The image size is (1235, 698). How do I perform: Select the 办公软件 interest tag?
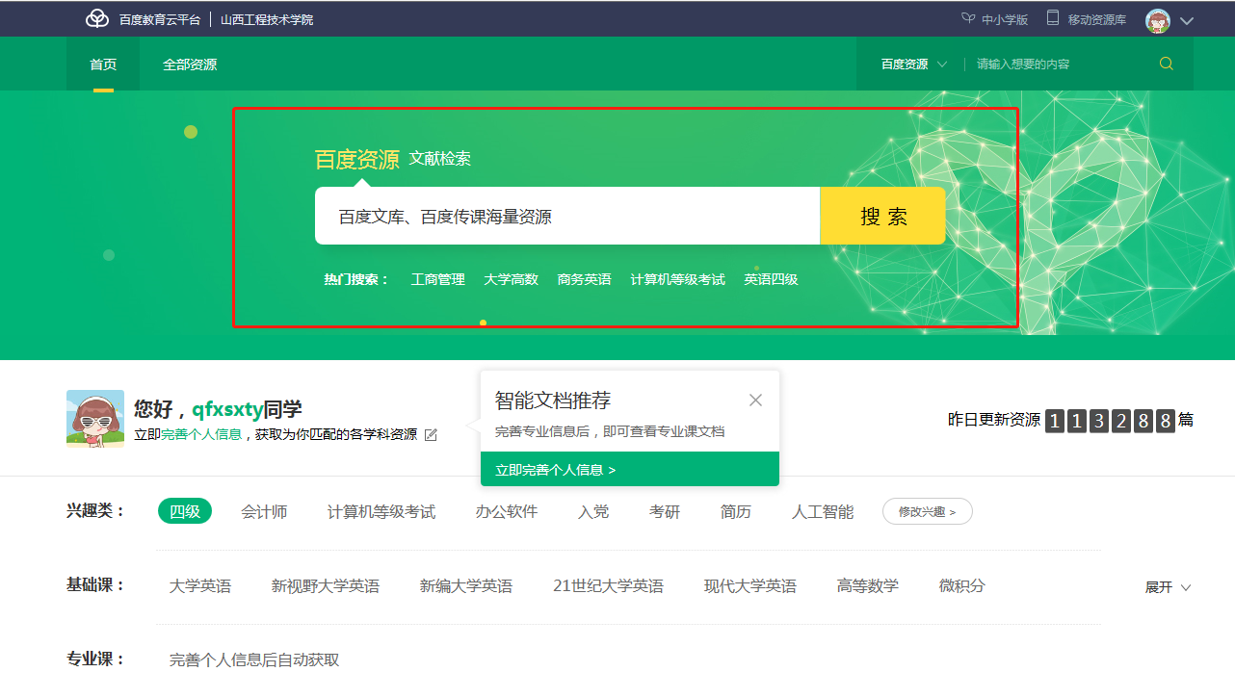(507, 511)
